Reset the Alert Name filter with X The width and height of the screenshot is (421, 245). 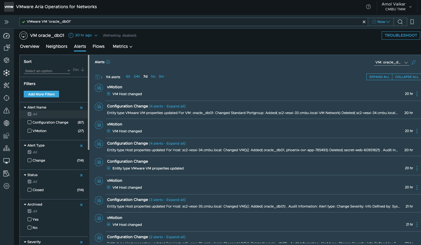[x=81, y=108]
